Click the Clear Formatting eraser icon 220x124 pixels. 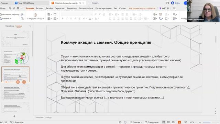[104, 14]
